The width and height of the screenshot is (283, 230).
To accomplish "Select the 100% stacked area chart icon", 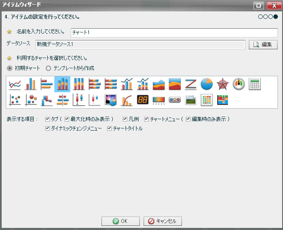I will pyautogui.click(x=175, y=84).
